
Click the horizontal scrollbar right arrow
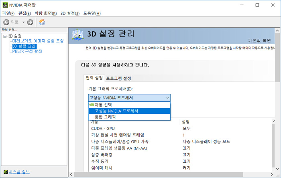tap(272, 174)
